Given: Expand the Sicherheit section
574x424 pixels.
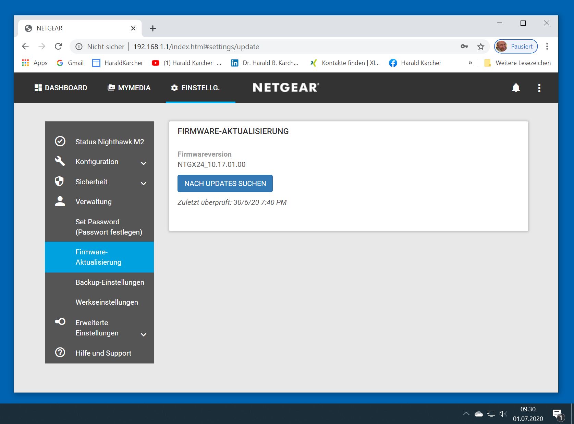Looking at the screenshot, I should (144, 183).
